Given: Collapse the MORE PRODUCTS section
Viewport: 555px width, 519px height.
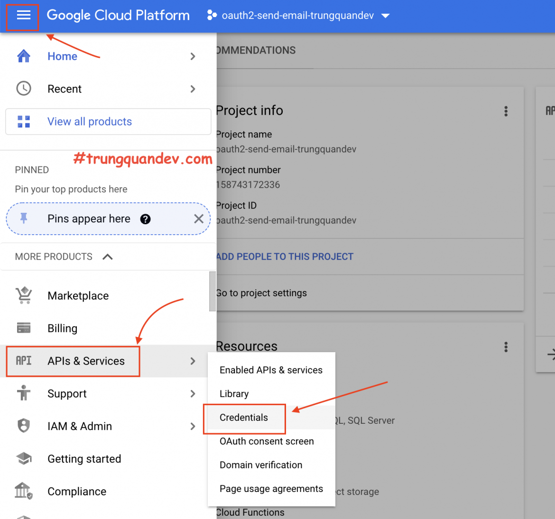Looking at the screenshot, I should pos(108,257).
